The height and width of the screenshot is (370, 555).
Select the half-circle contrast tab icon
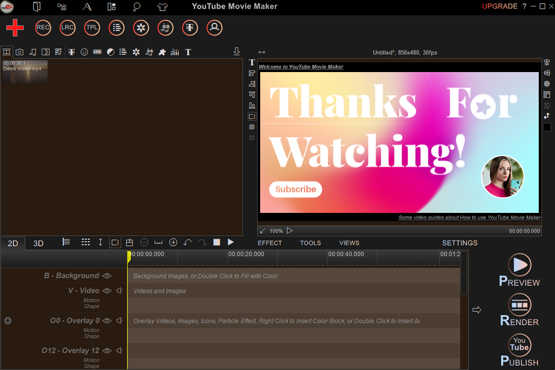(111, 52)
